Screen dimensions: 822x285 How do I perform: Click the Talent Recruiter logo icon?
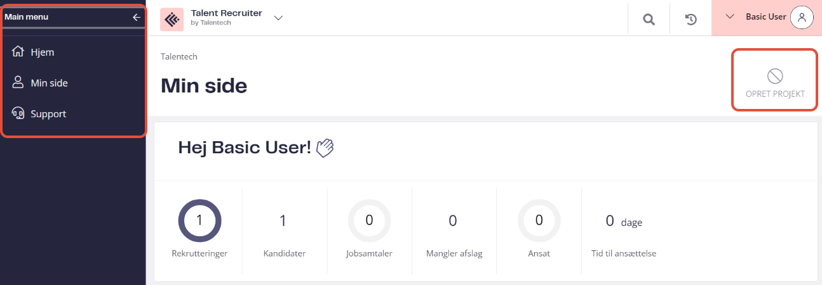(172, 20)
